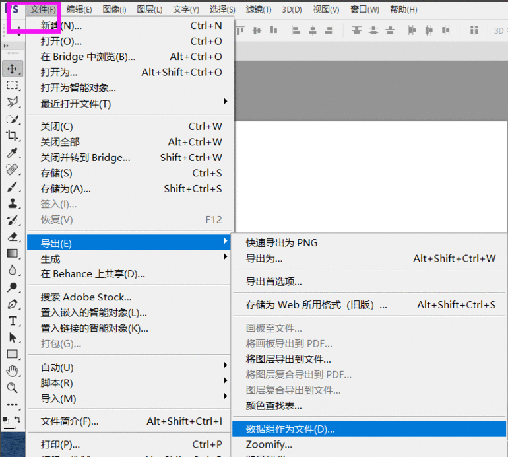Select the Dodge tool

(12, 287)
